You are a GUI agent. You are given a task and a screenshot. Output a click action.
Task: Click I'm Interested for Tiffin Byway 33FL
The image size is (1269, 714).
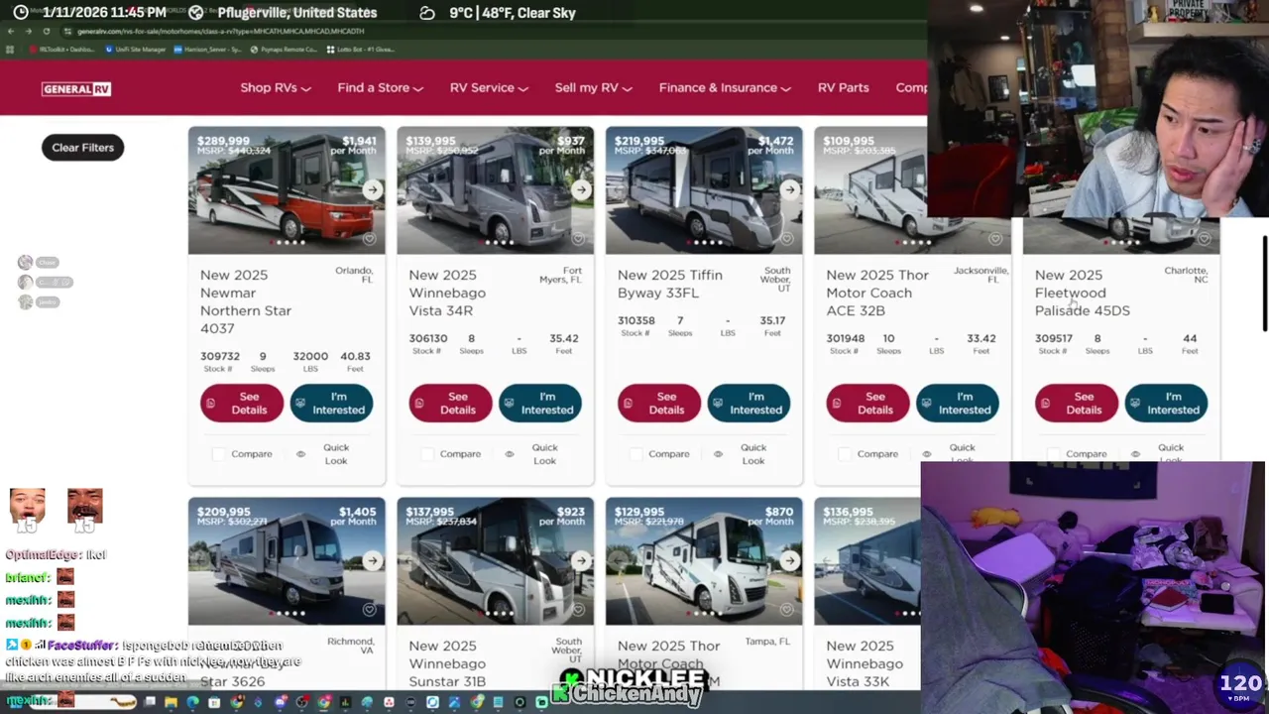coord(749,403)
